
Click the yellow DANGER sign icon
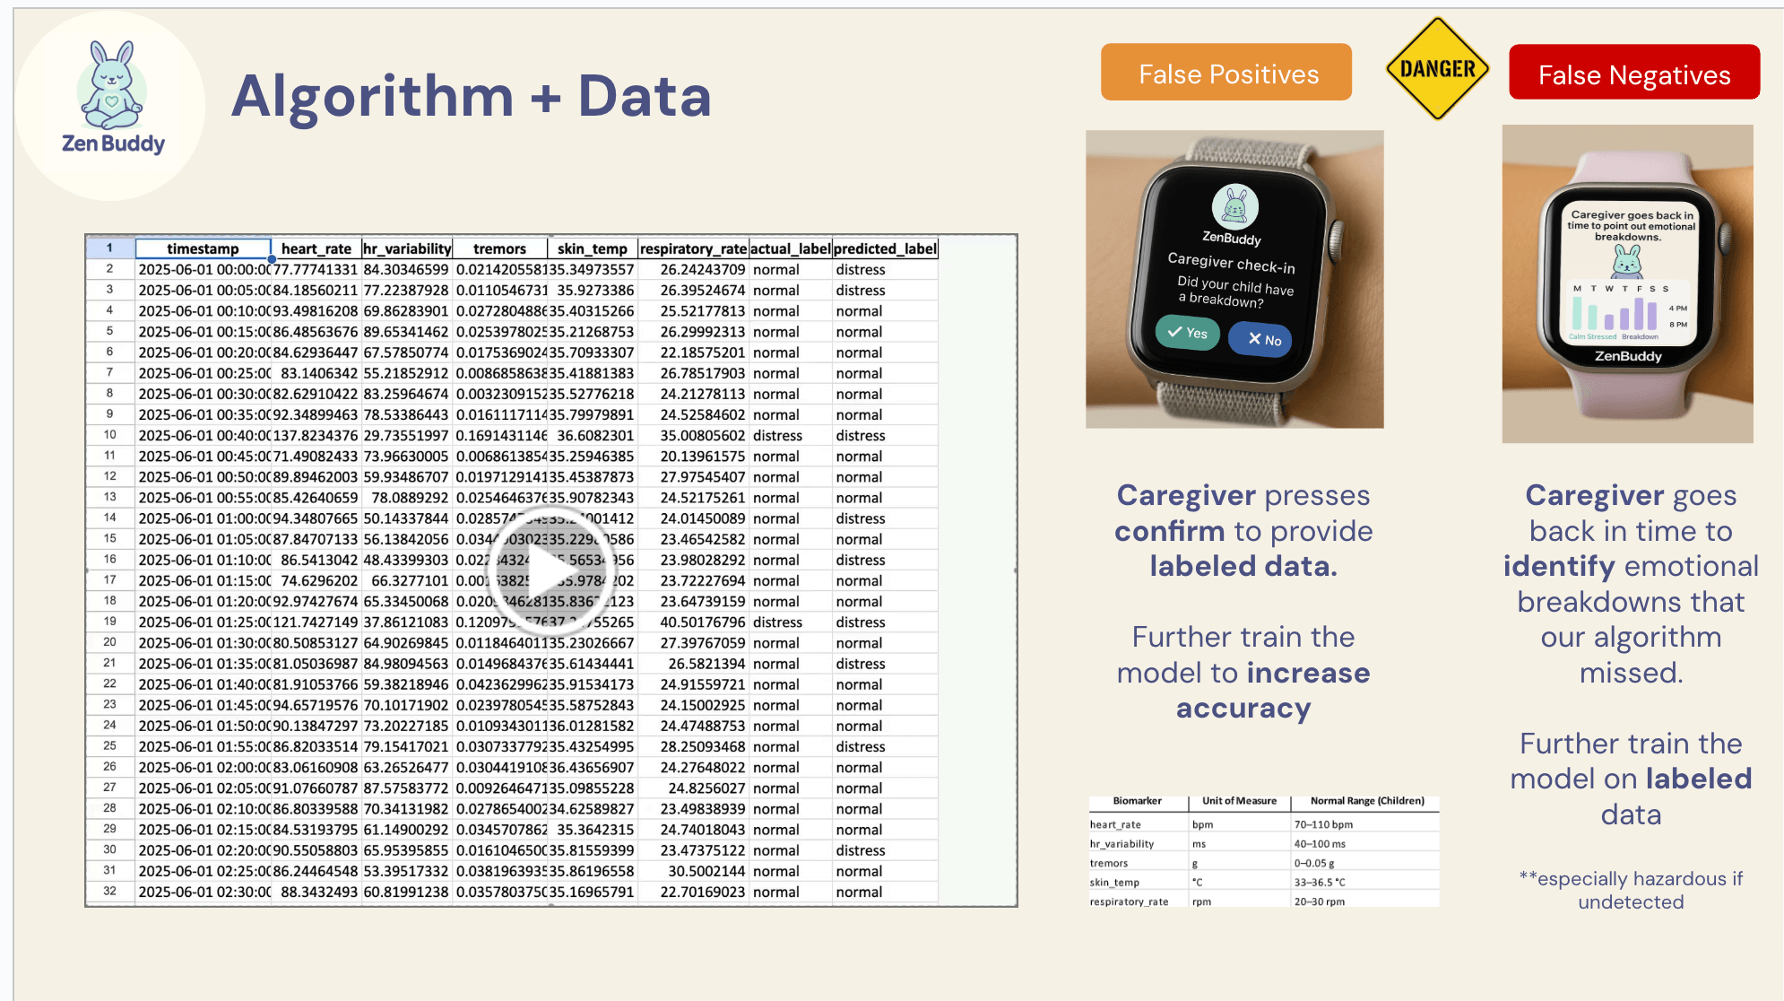tap(1437, 69)
